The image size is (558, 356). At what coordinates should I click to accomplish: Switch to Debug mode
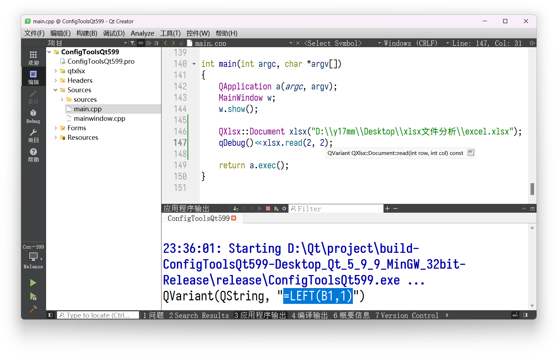33,116
